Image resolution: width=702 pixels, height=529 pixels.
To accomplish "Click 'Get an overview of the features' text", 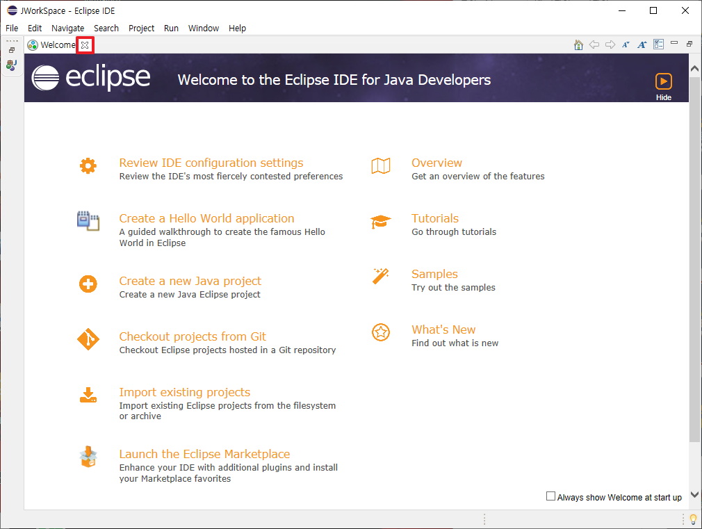I will tap(478, 176).
